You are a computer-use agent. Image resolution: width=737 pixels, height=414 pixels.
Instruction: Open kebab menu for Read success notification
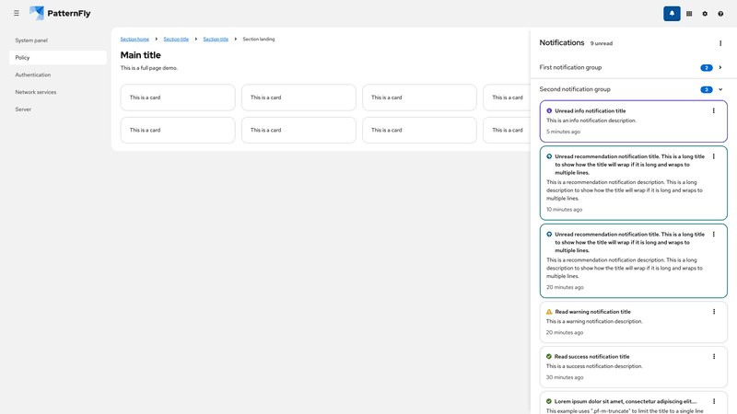[x=714, y=357]
